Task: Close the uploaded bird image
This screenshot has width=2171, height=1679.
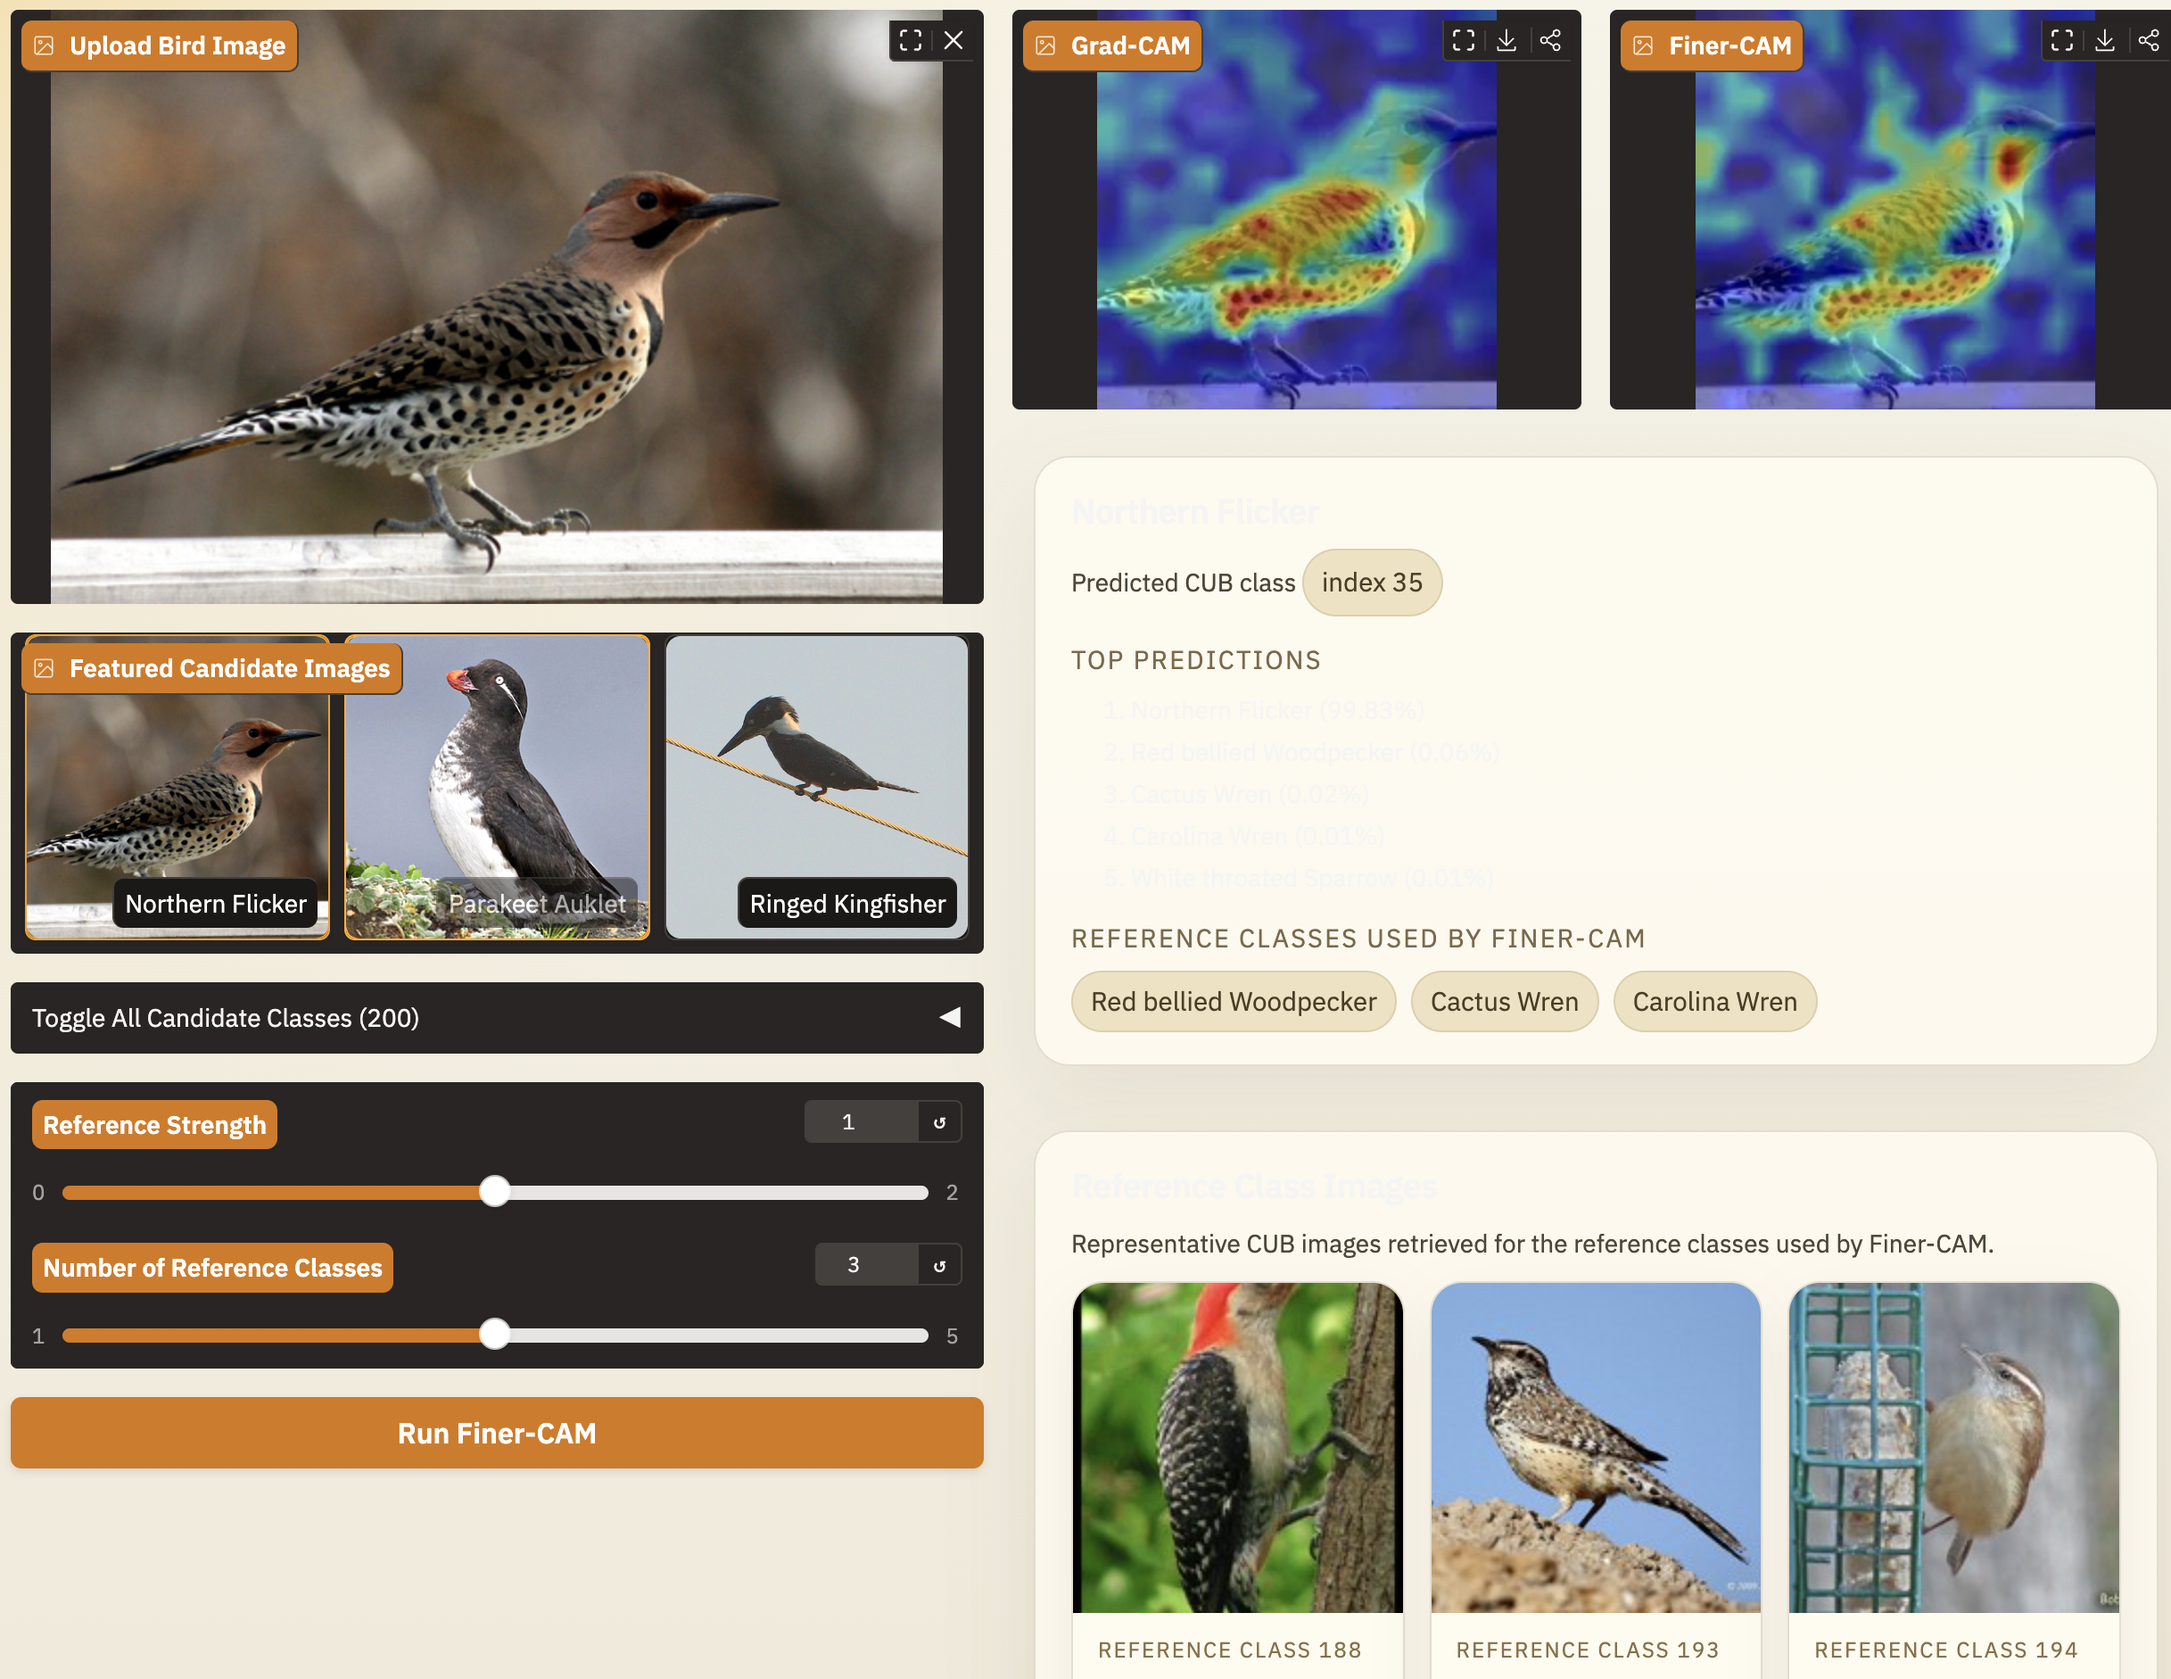Action: [x=953, y=41]
